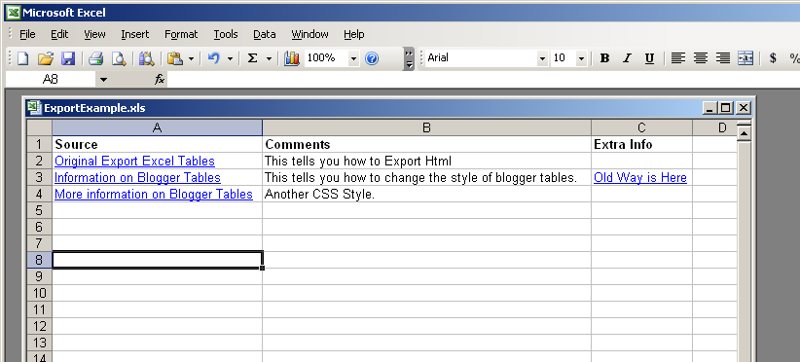Screen dimensions: 800x362
Task: Center align the text
Action: click(701, 58)
